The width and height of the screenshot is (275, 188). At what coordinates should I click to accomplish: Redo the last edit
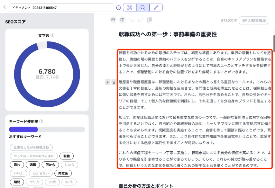click(141, 20)
